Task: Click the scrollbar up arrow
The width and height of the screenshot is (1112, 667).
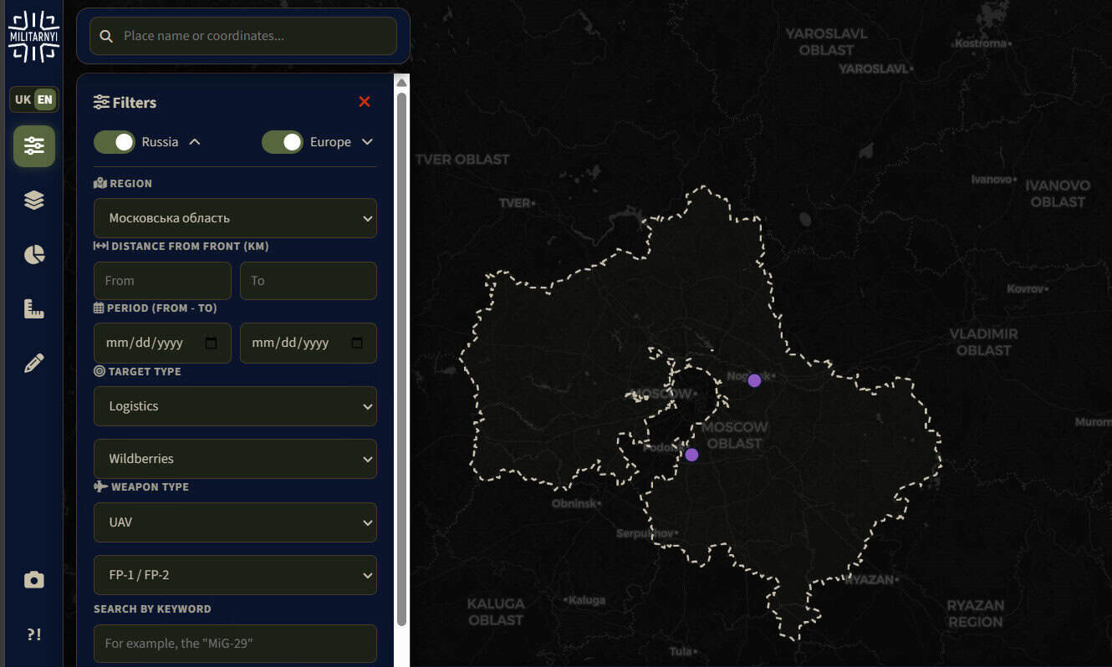Action: tap(401, 82)
